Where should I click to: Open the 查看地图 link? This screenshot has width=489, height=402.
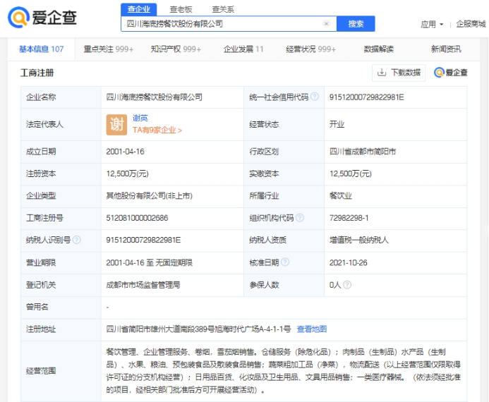[x=311, y=329]
